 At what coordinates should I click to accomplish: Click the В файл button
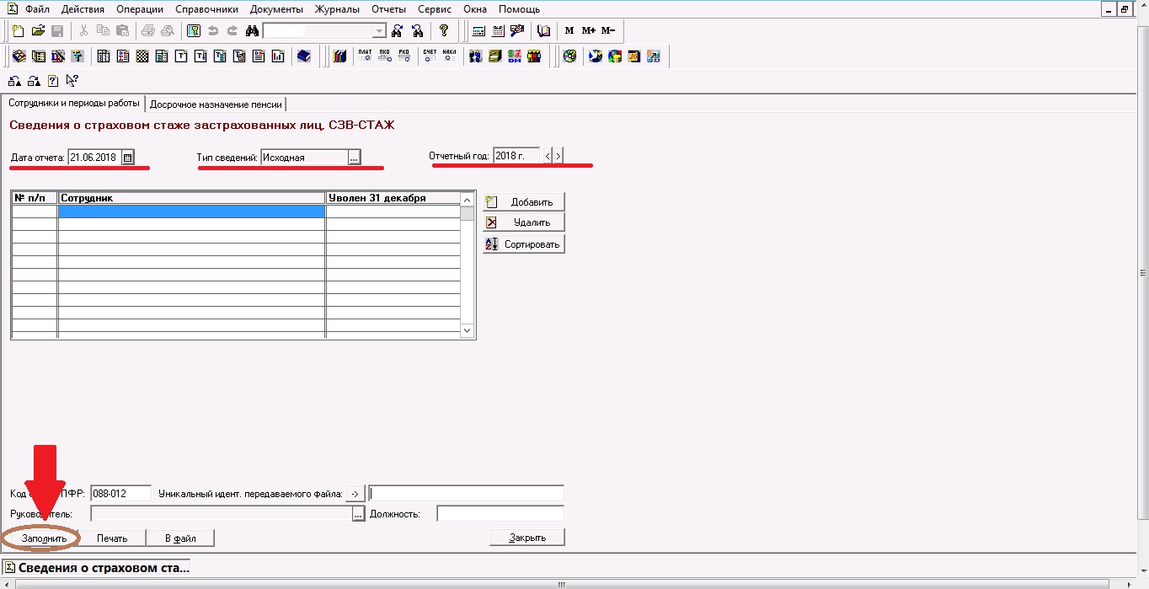(180, 538)
